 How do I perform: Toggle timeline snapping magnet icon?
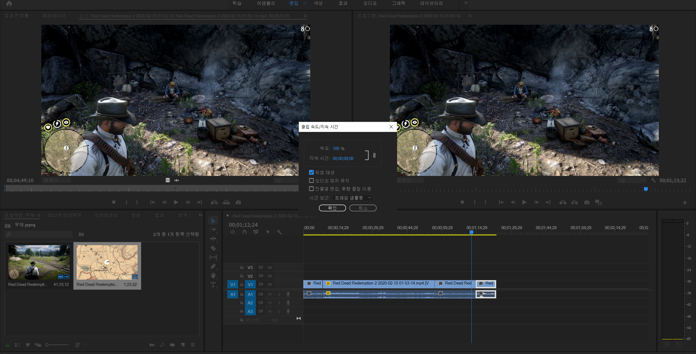[244, 232]
